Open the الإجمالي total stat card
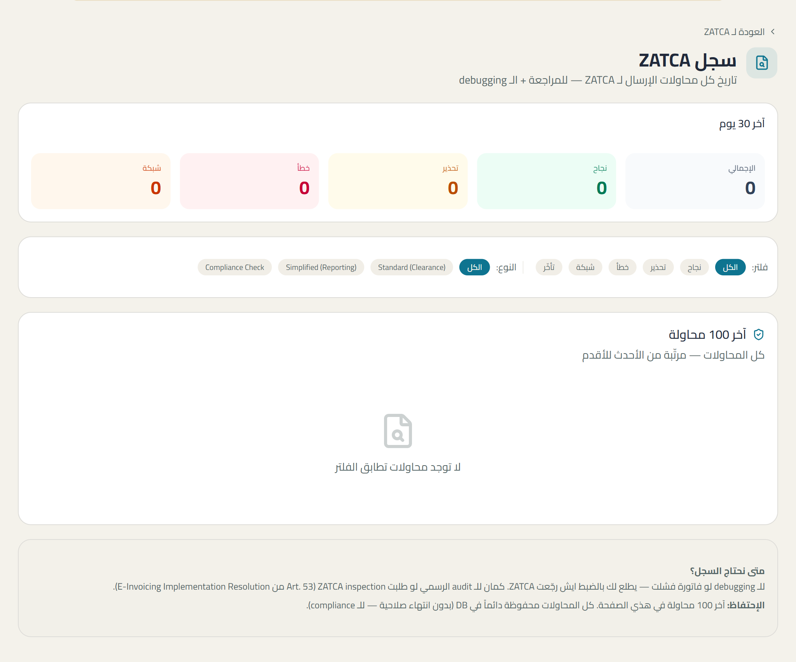Viewport: 796px width, 662px height. point(695,181)
